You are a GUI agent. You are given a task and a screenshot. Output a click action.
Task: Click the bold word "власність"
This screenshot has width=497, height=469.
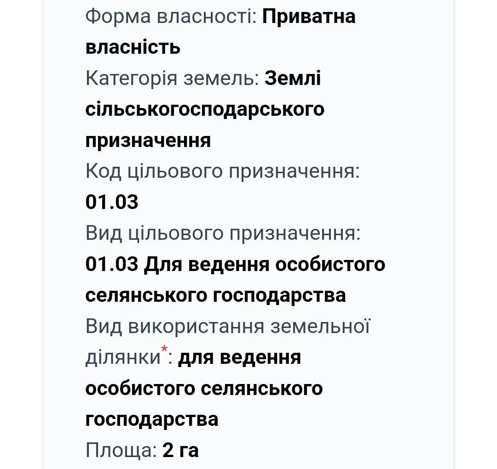(133, 47)
